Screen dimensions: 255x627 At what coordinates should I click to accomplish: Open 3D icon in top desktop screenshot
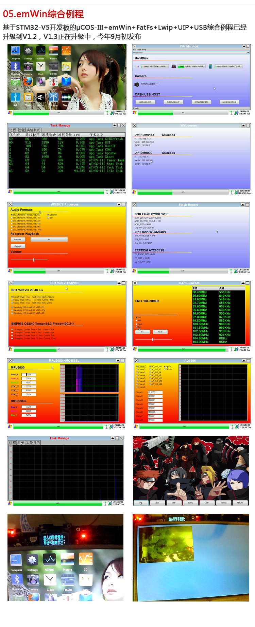tap(66, 51)
